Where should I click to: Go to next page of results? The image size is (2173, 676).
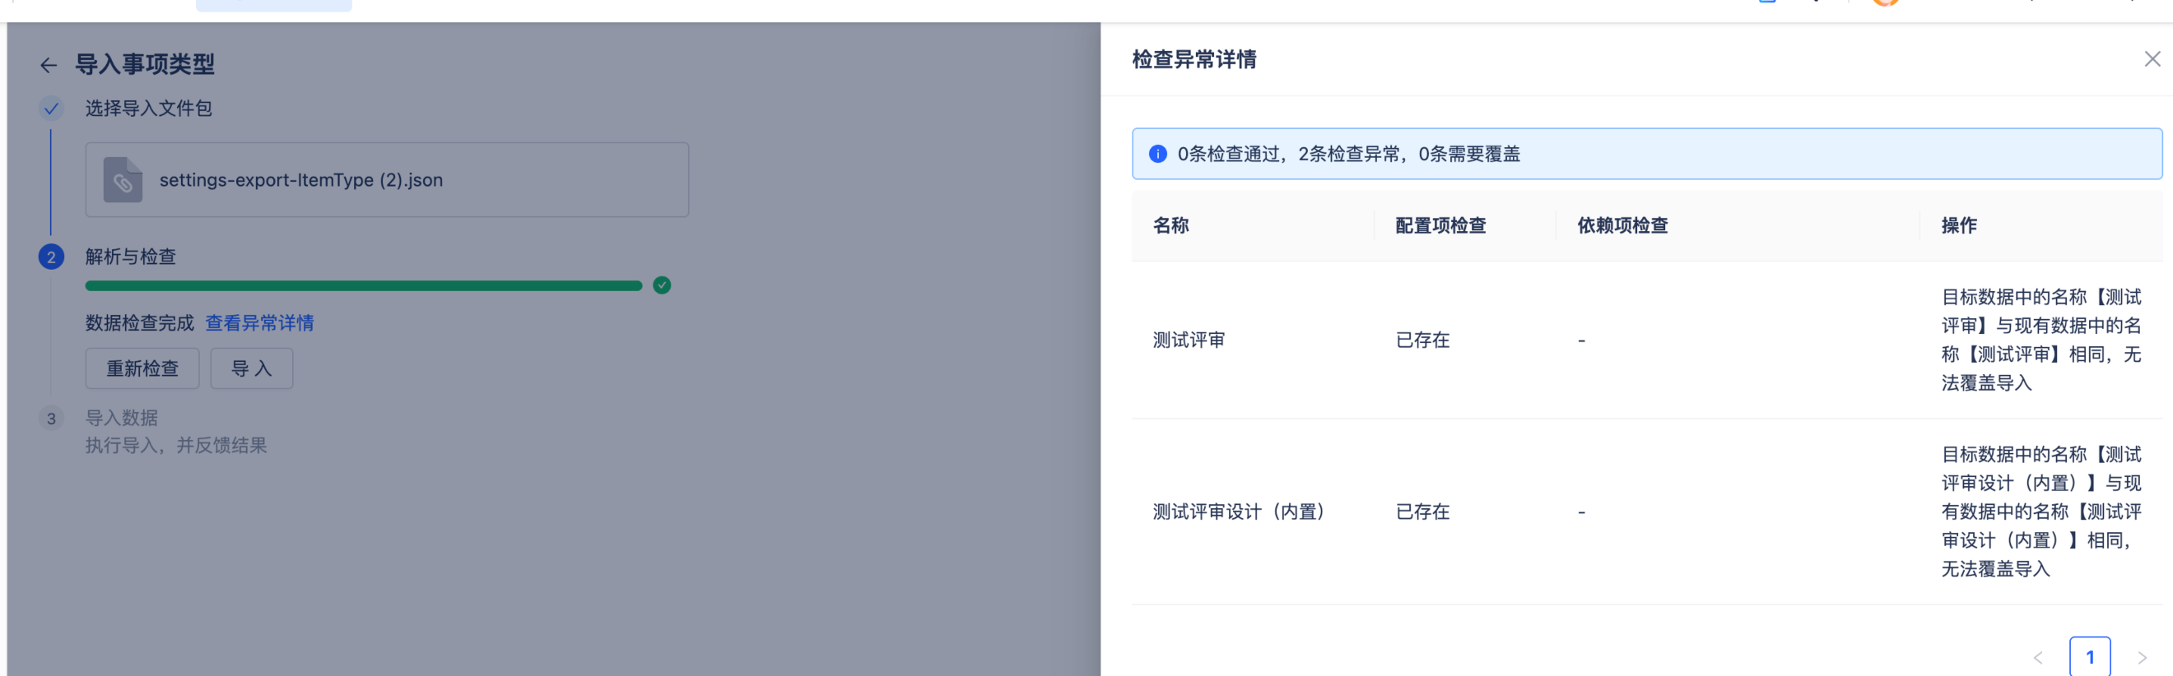tap(2142, 657)
